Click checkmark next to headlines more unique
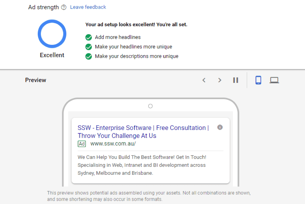 89,47
